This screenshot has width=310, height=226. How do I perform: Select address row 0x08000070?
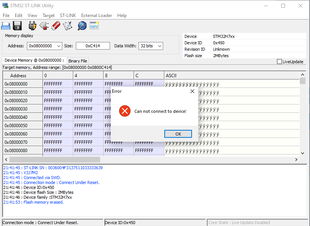pyautogui.click(x=23, y=142)
